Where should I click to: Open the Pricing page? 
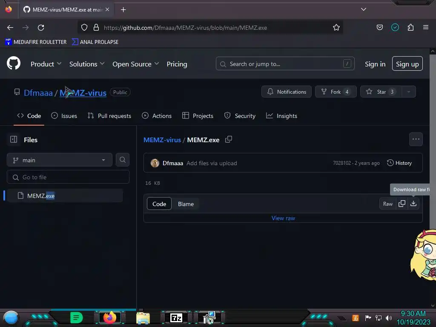point(177,64)
